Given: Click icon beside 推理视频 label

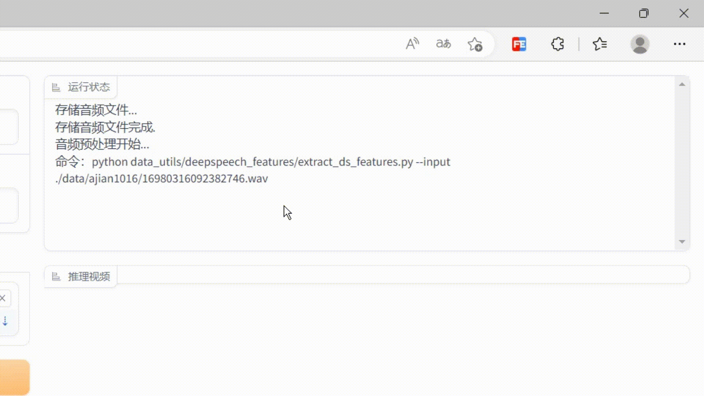Looking at the screenshot, I should (x=56, y=277).
